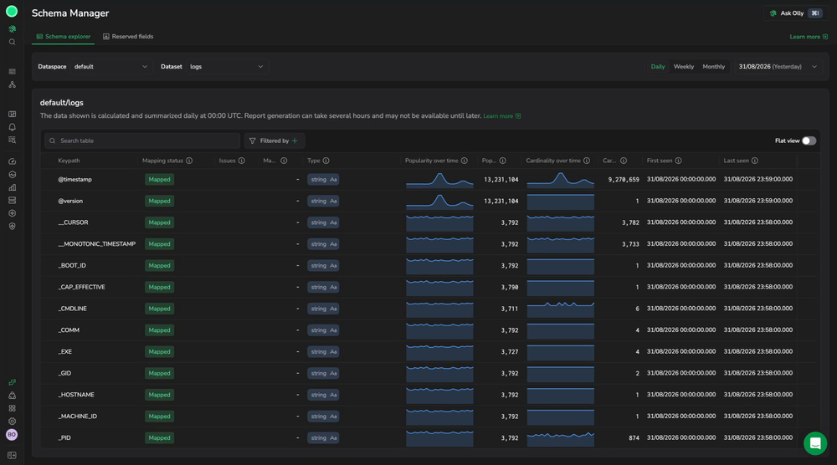The width and height of the screenshot is (837, 465).
Task: Open the stacked servers icon in sidebar
Action: click(x=12, y=201)
